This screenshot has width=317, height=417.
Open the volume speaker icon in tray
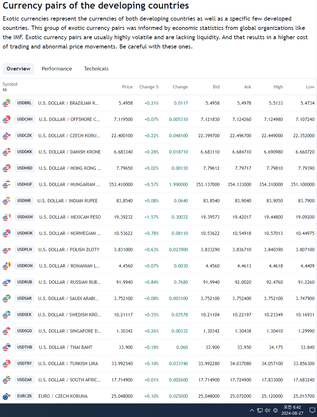pyautogui.click(x=267, y=410)
